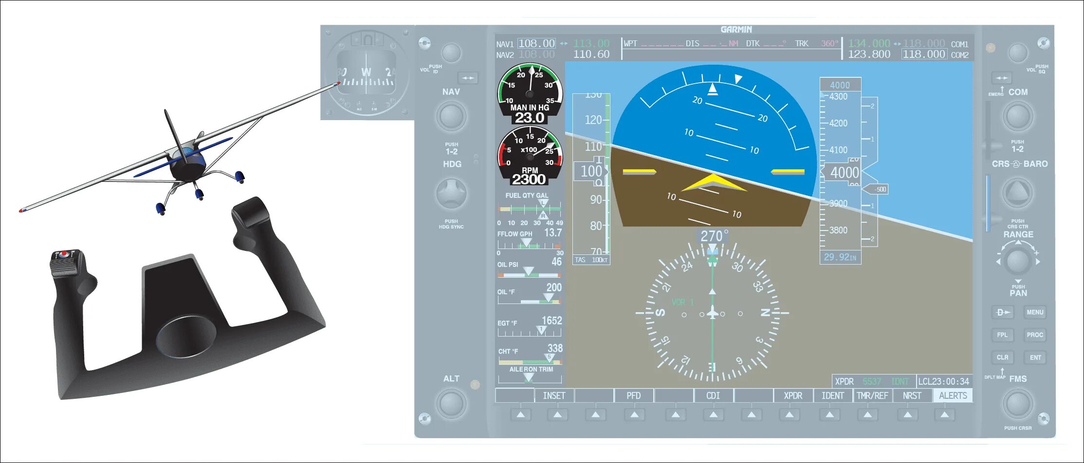This screenshot has width=1084, height=463.
Task: Click the transponder code 5537
Action: click(x=872, y=381)
